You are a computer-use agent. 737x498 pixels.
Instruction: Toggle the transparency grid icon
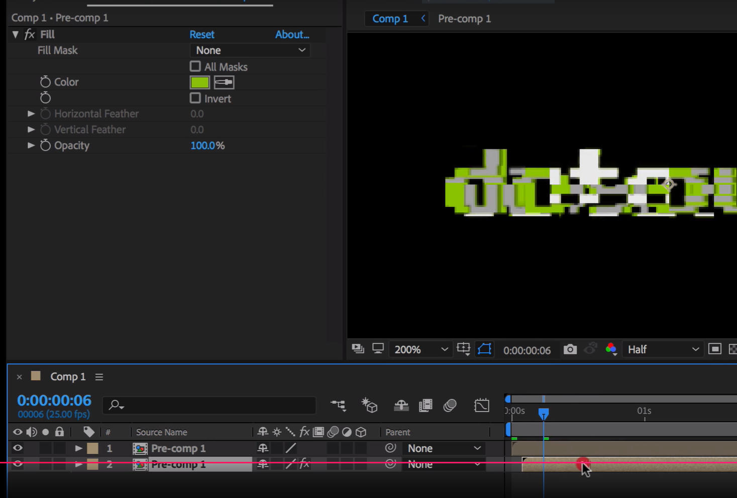click(x=732, y=349)
